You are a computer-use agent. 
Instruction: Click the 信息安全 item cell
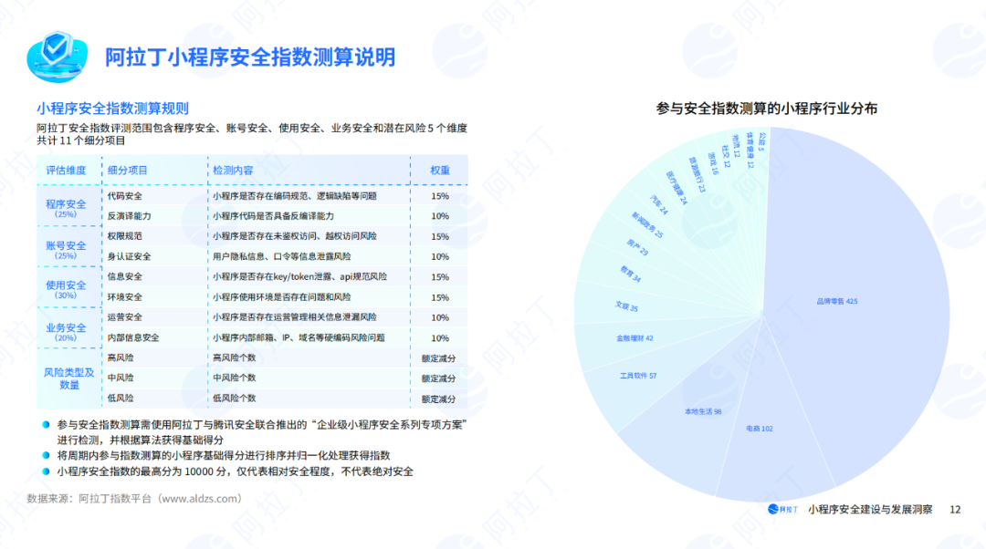click(124, 276)
